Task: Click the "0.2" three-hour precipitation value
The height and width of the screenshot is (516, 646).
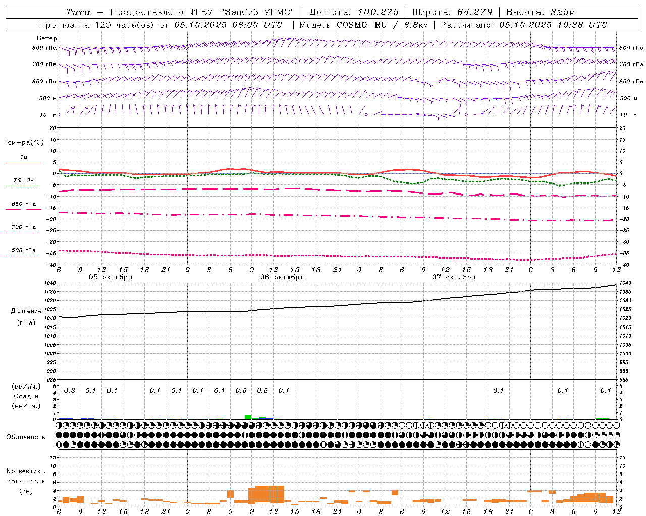Action: click(69, 390)
